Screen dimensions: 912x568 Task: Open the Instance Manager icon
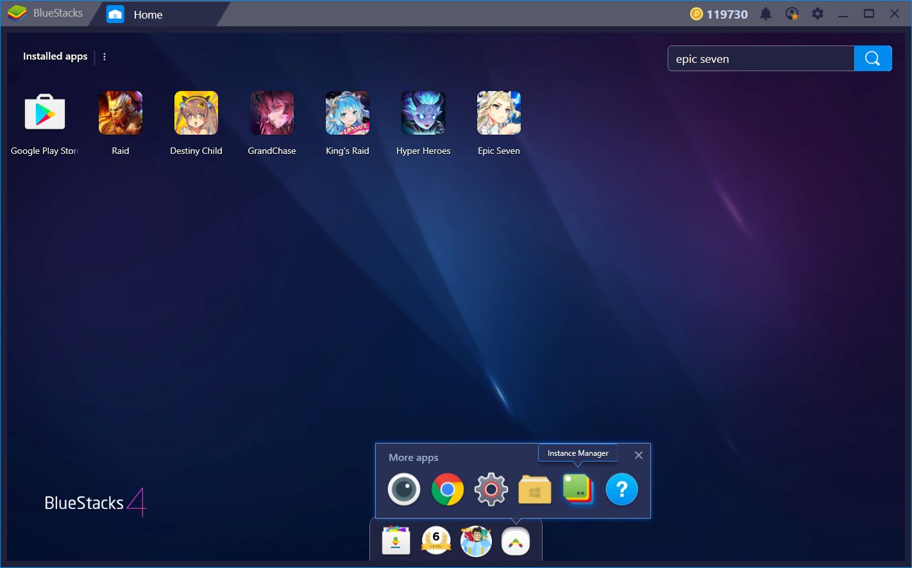(x=578, y=489)
